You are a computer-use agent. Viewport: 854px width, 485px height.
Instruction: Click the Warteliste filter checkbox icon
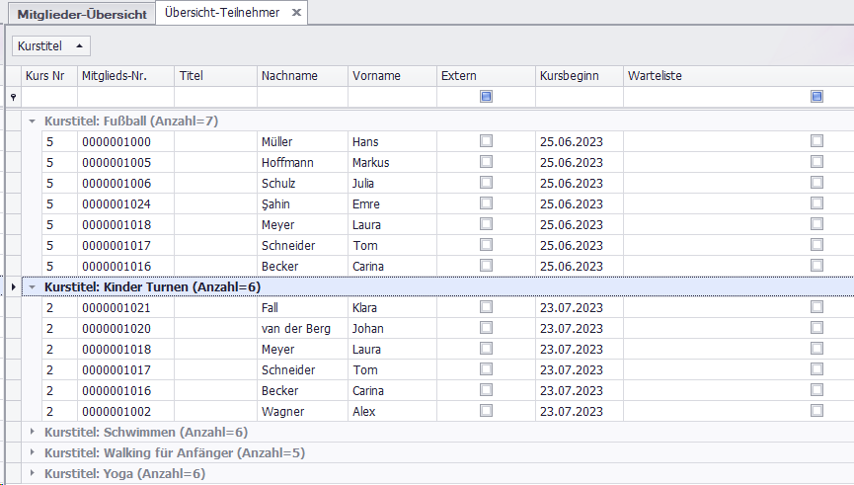coord(816,97)
